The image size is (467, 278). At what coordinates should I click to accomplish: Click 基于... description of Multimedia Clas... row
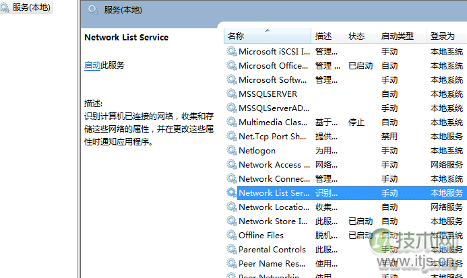point(326,123)
